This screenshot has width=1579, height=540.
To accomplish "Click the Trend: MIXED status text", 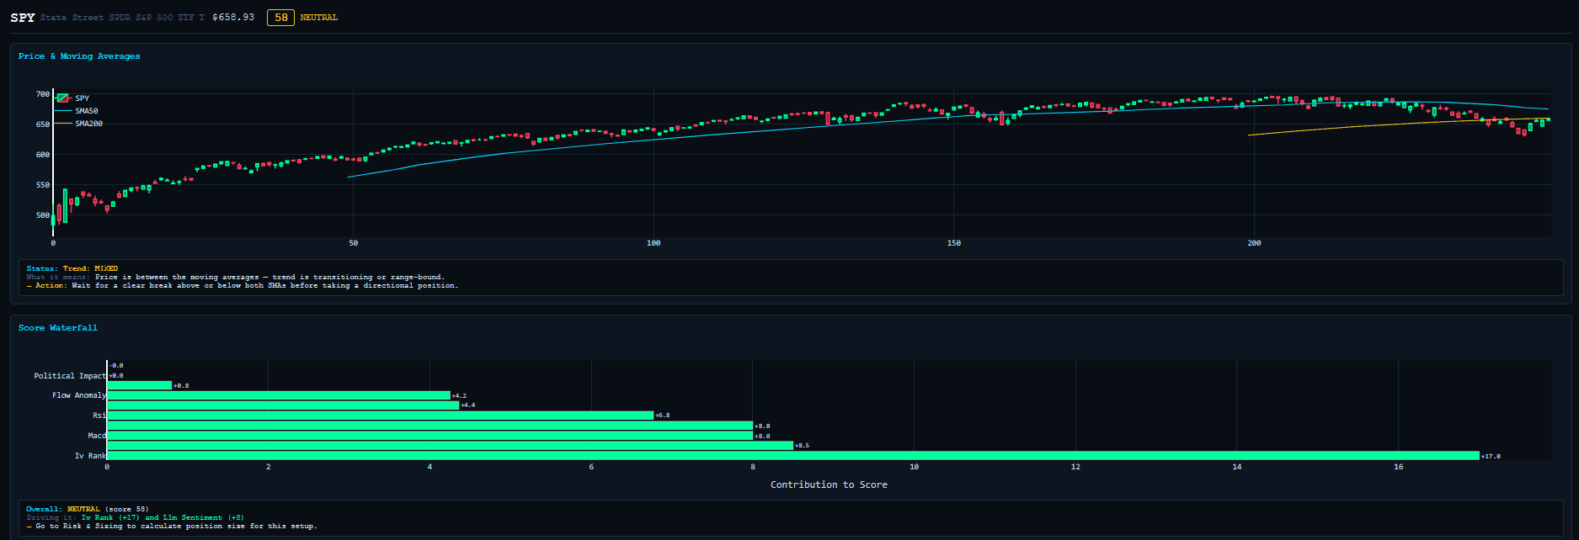I will (90, 268).
